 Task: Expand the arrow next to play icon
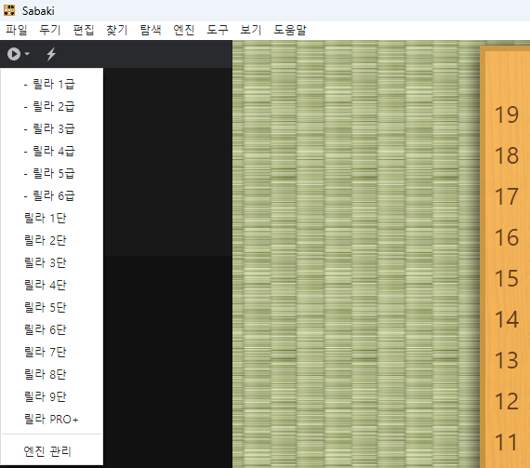(x=27, y=54)
